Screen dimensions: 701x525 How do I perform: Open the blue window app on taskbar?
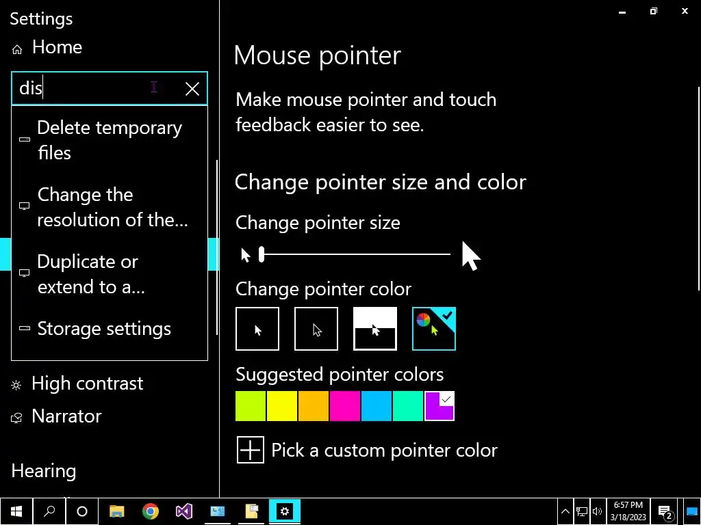(217, 511)
